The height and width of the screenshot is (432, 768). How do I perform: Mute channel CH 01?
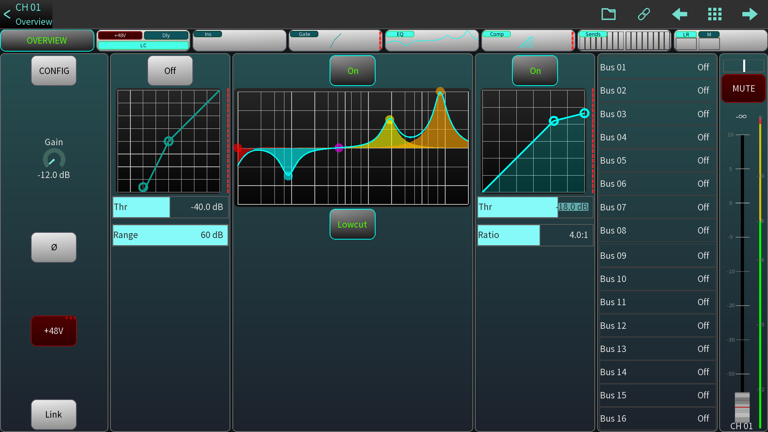(x=743, y=88)
